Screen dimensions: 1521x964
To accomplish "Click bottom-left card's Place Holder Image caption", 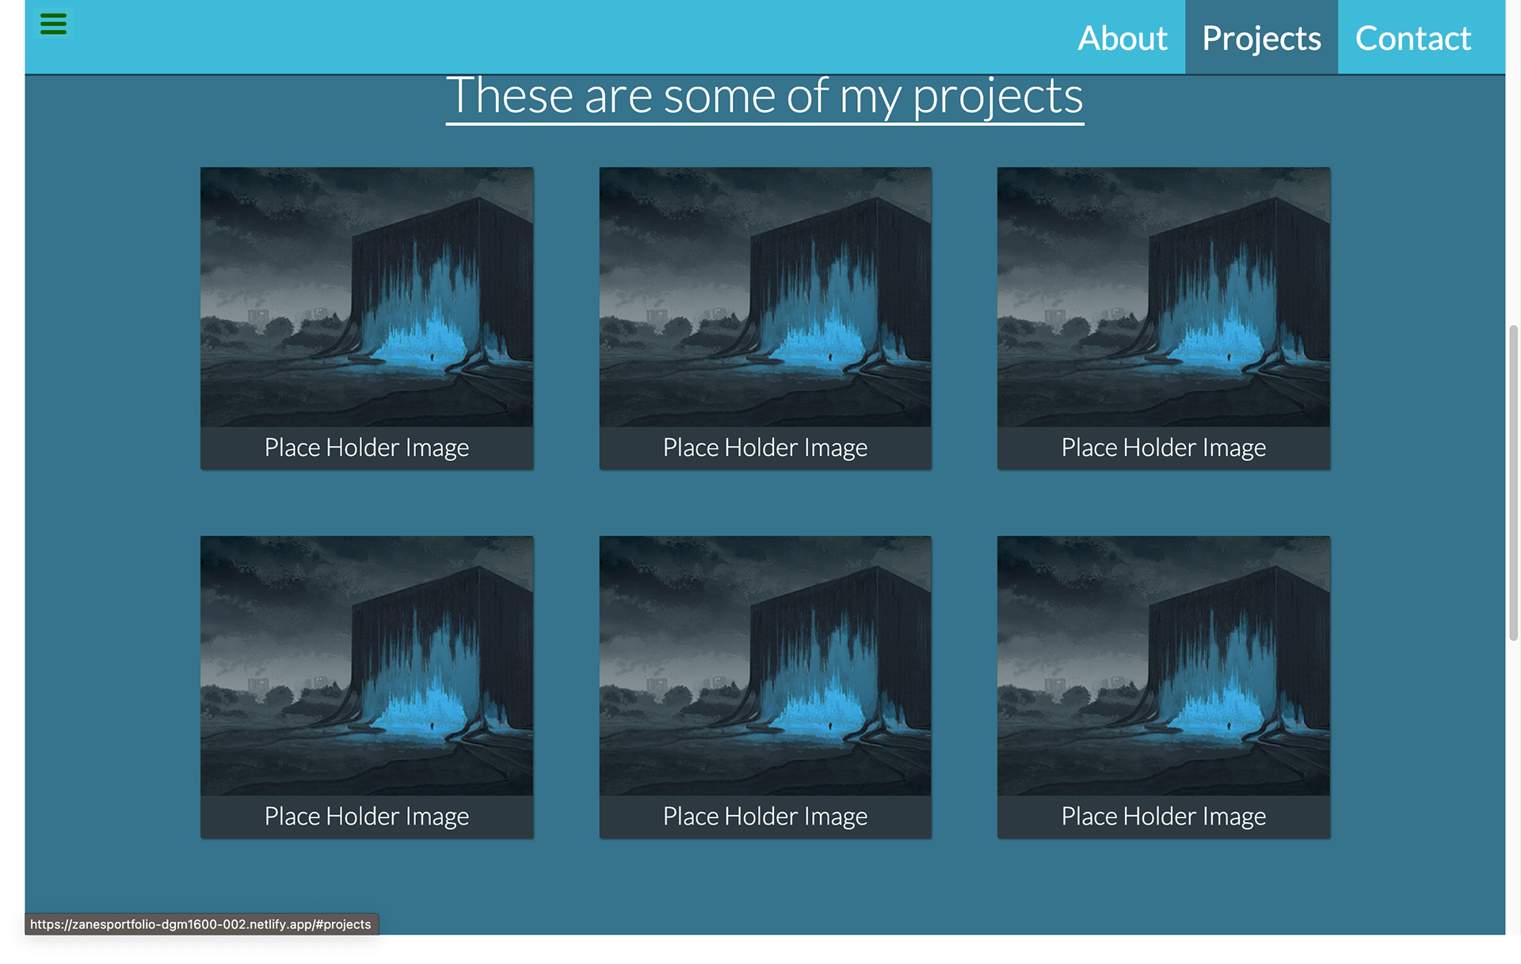I will click(367, 817).
